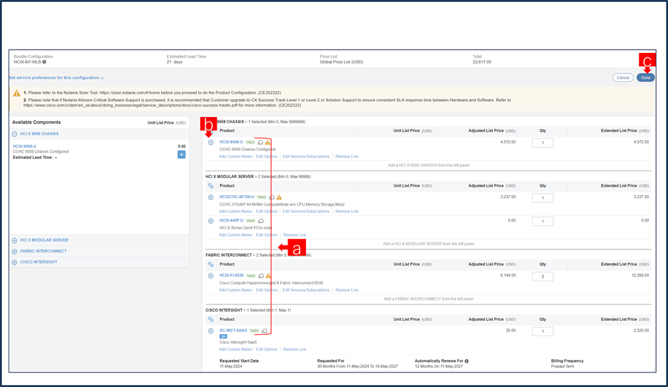The image size is (668, 387).
Task: Open the HCIX-440P-U product link
Action: (x=231, y=221)
